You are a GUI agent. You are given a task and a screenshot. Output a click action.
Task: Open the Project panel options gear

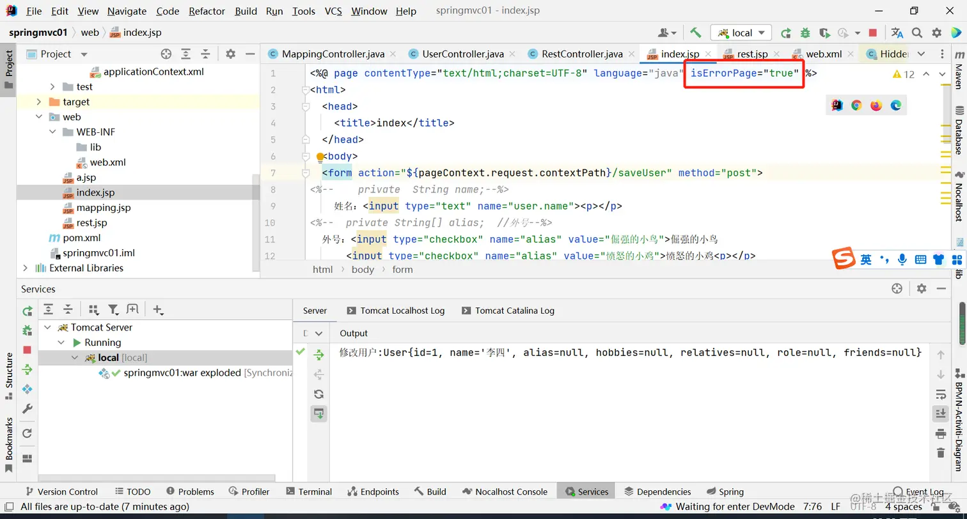tap(231, 54)
